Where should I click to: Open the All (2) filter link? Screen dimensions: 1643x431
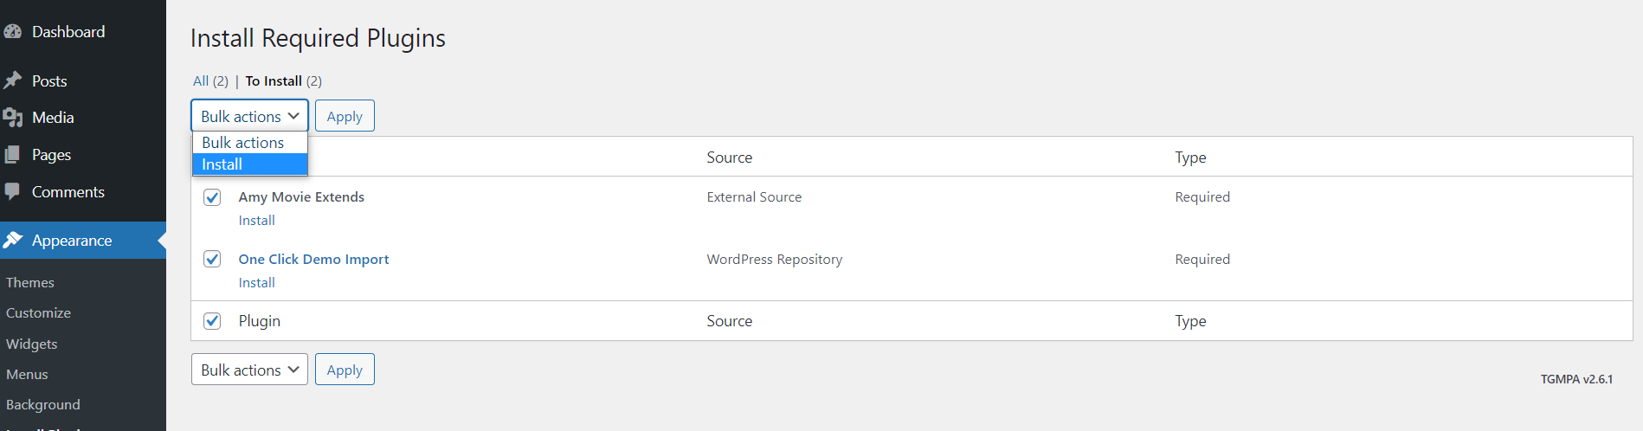pyautogui.click(x=210, y=80)
